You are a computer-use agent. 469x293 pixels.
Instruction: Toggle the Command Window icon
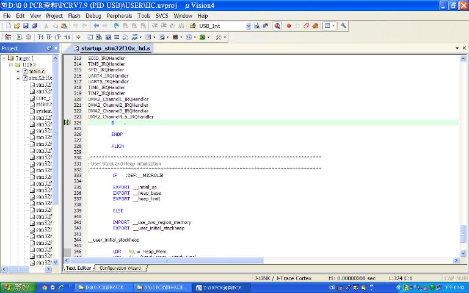click(90, 37)
